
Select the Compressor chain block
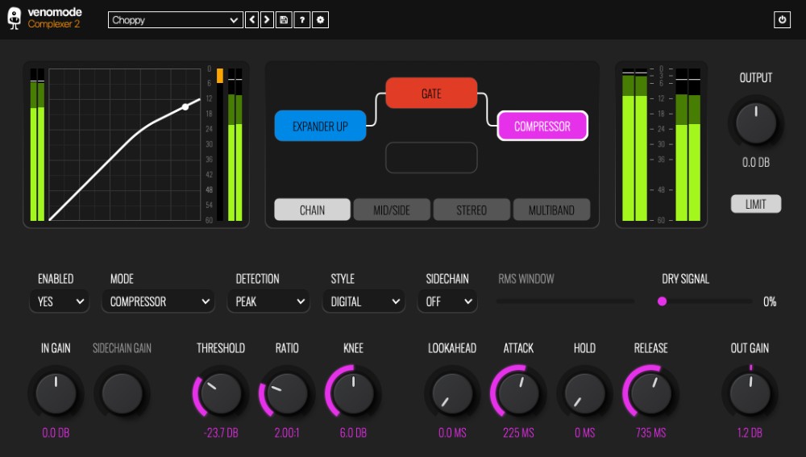542,126
